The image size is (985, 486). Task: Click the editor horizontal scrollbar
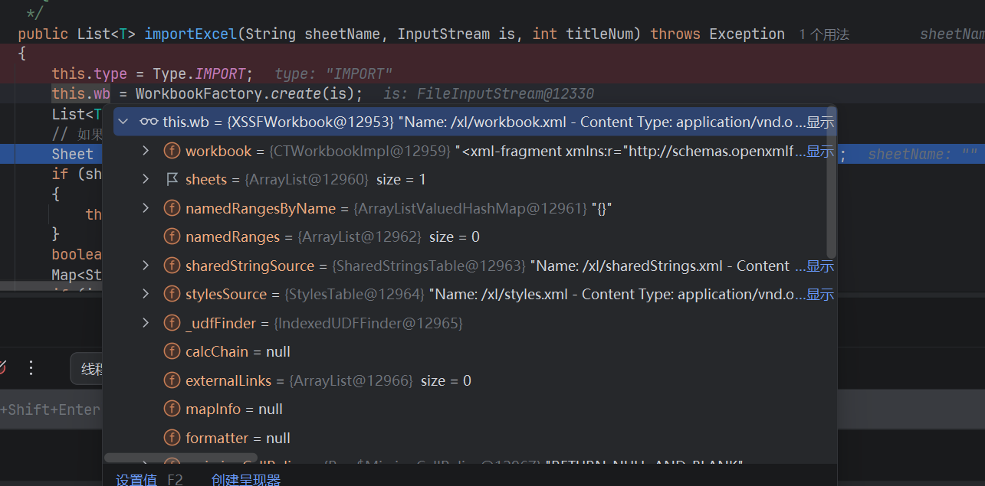[49, 287]
